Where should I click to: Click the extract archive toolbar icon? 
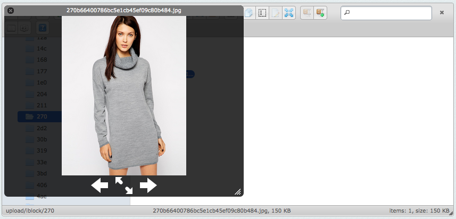point(307,13)
